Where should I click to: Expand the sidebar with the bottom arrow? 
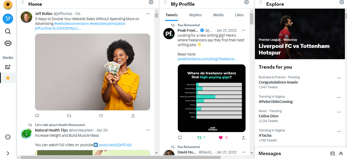(x=8, y=153)
